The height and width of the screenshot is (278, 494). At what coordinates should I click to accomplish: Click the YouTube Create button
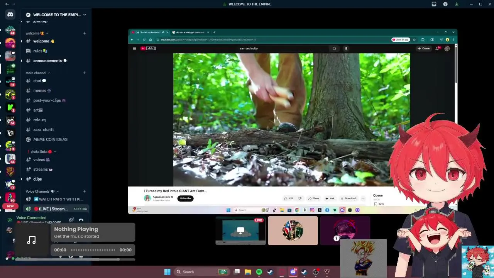(423, 48)
